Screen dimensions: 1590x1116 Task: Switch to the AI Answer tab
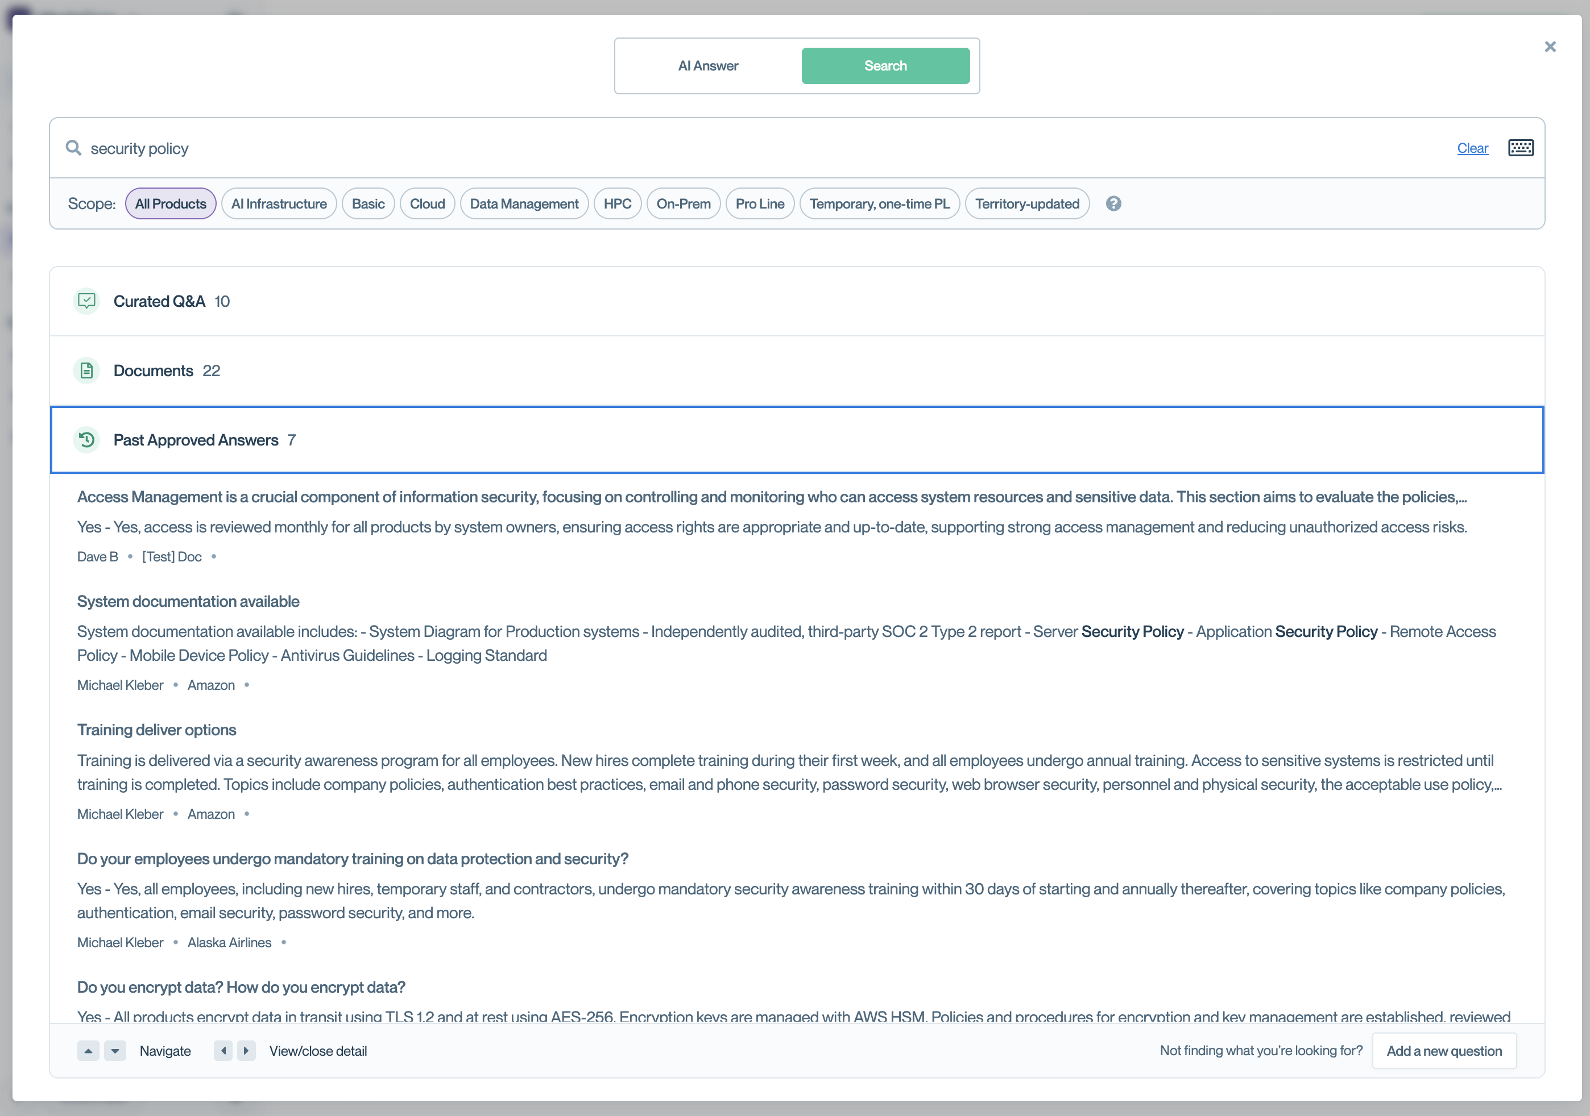pyautogui.click(x=708, y=66)
